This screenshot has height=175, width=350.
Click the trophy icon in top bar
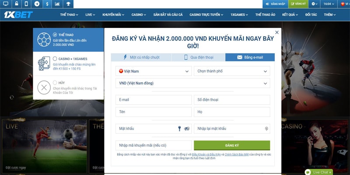(x=68, y=3)
